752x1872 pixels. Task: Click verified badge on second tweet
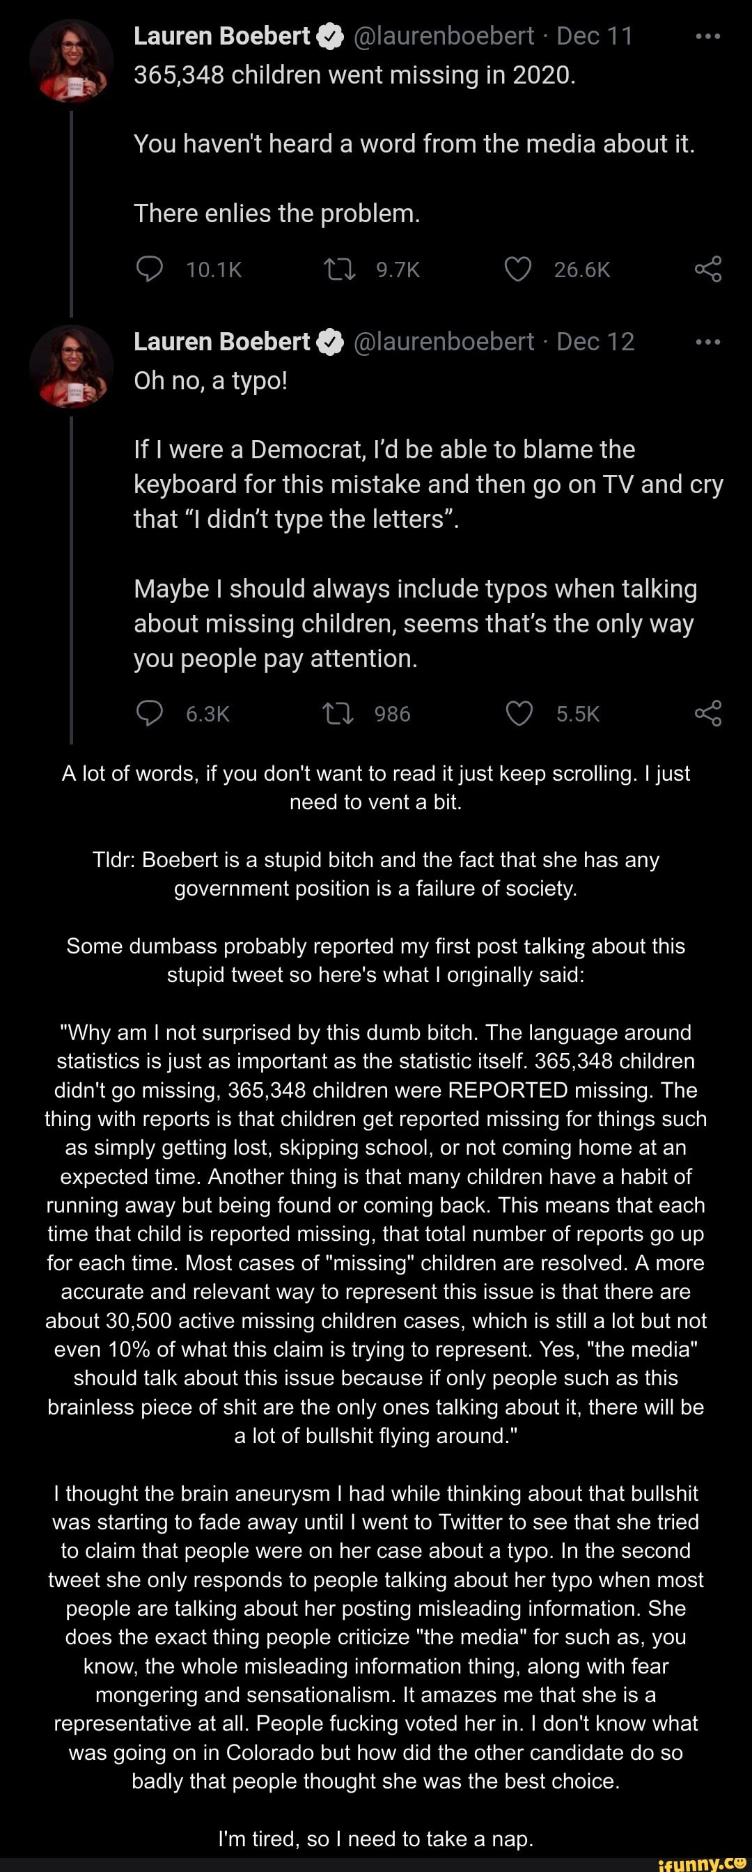331,342
